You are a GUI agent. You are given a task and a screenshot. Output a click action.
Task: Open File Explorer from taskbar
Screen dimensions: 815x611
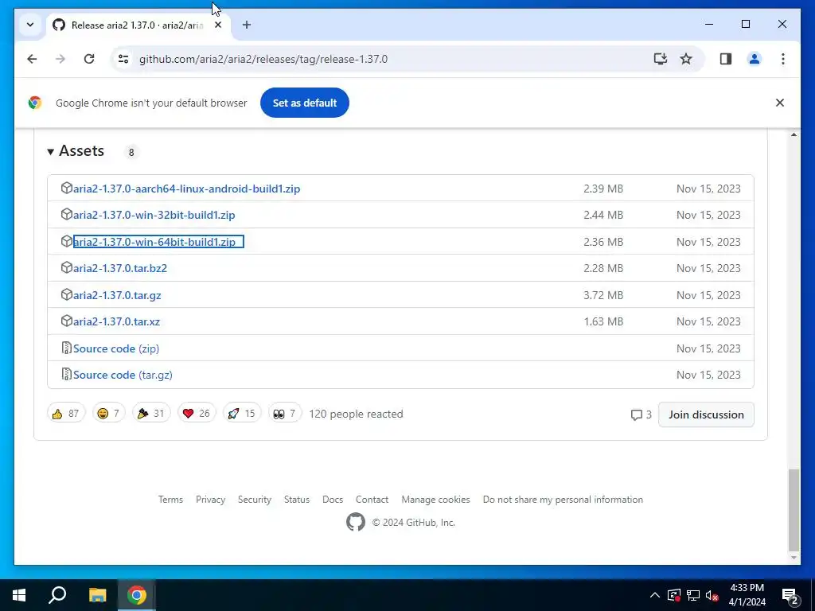[x=97, y=595]
